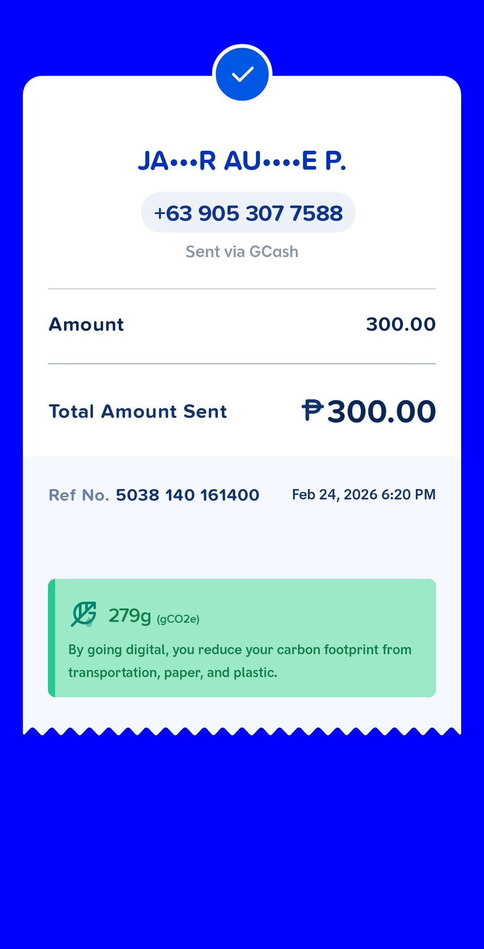Image resolution: width=484 pixels, height=949 pixels.
Task: Click the 279g carbon savings value
Action: (130, 616)
